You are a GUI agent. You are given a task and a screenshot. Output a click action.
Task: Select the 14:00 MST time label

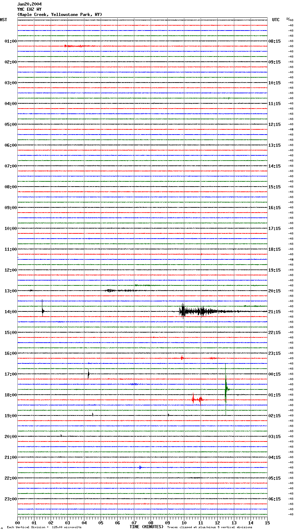[x=11, y=312]
